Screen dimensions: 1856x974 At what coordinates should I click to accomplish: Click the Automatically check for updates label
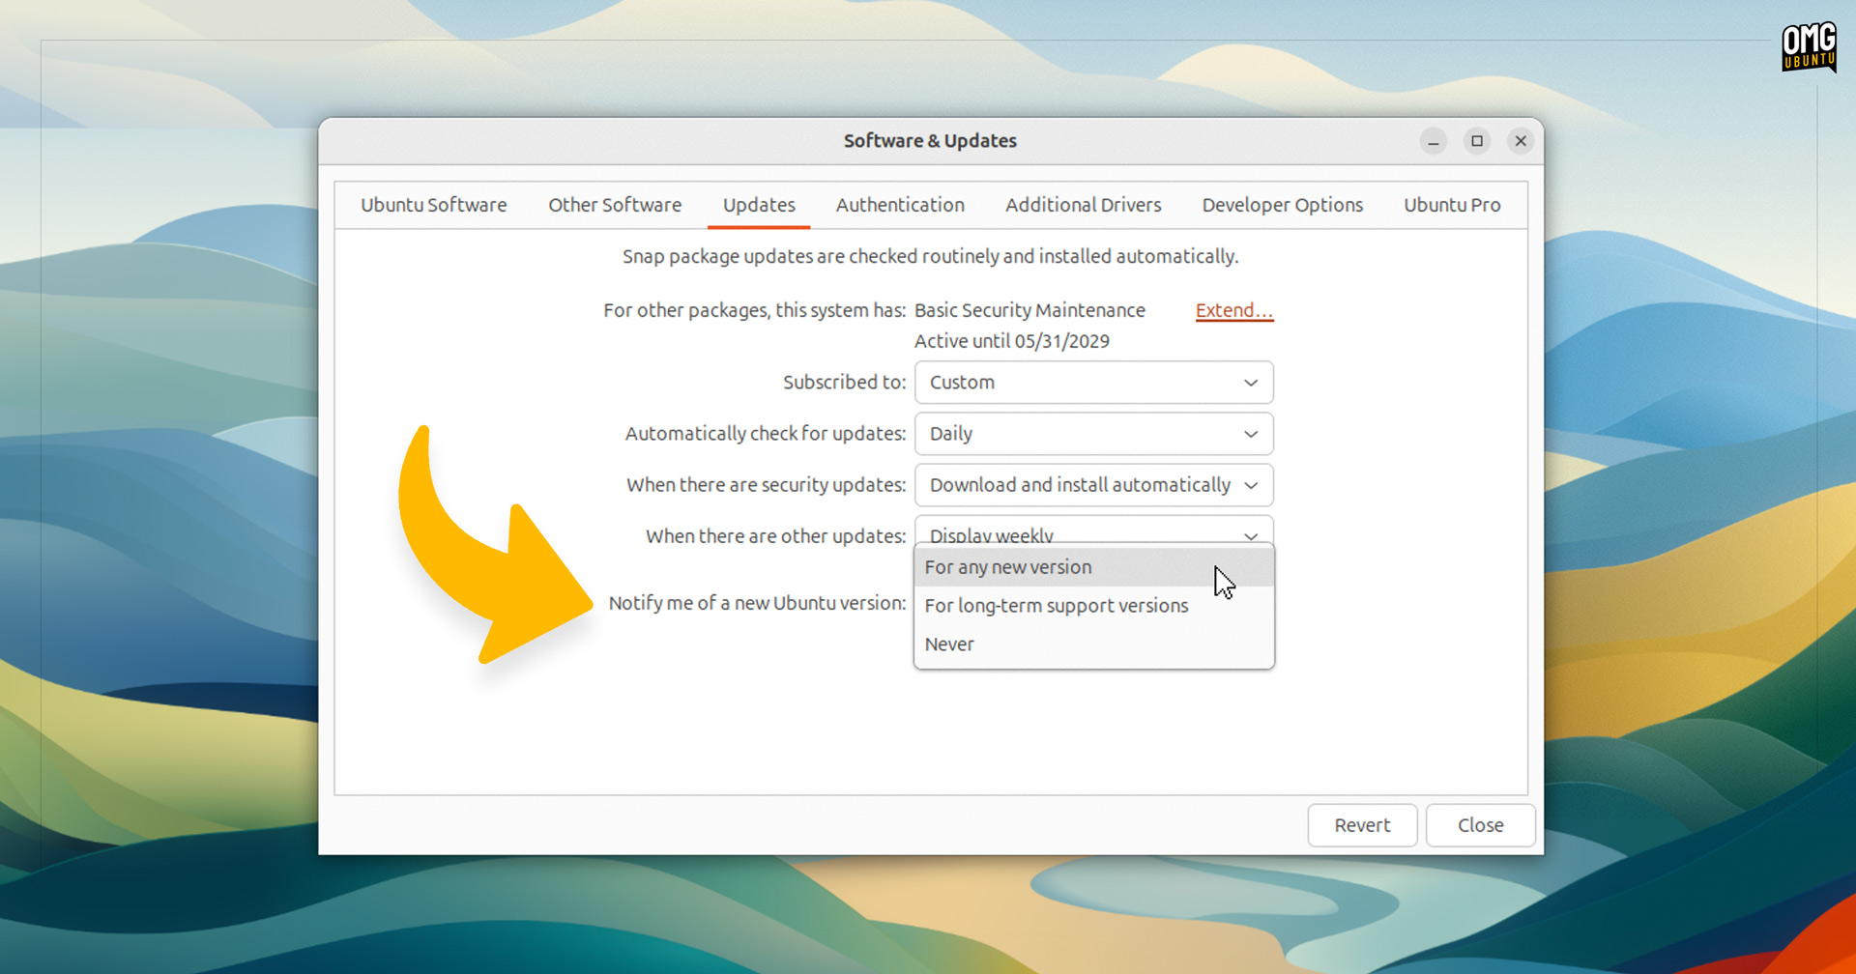[x=765, y=434]
